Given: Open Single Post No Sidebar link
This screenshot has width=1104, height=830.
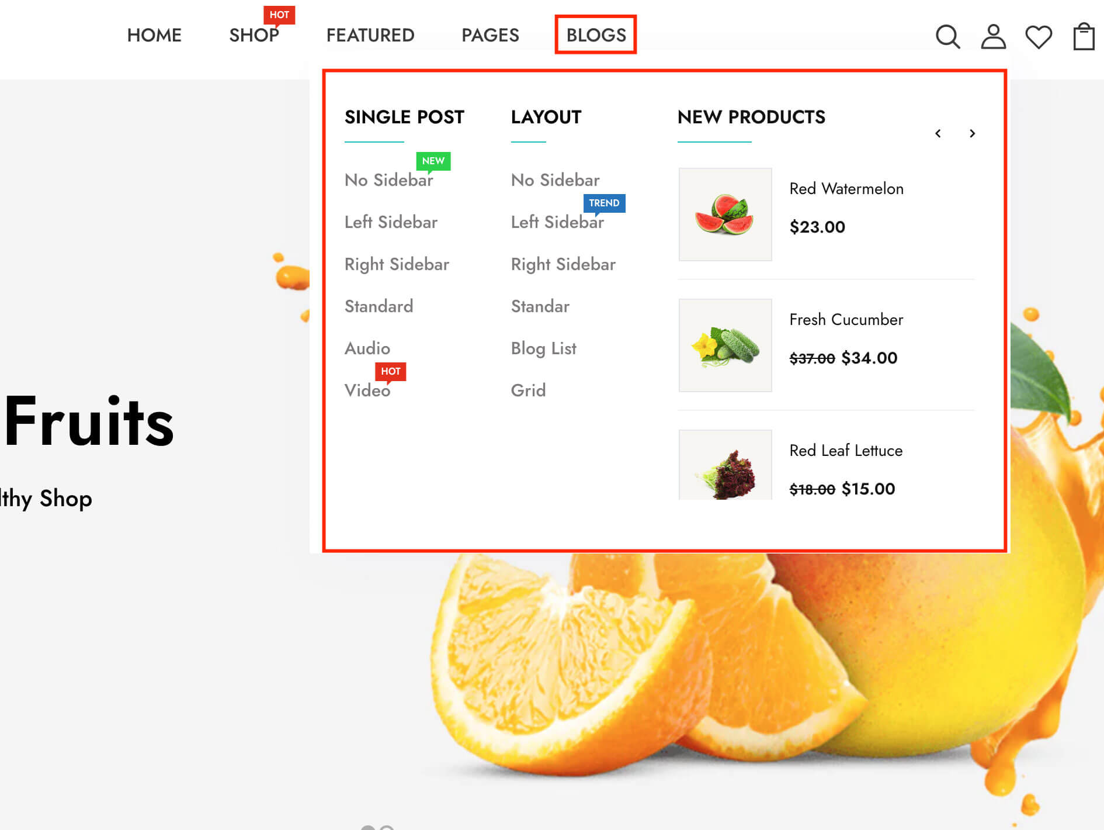Looking at the screenshot, I should pos(389,180).
